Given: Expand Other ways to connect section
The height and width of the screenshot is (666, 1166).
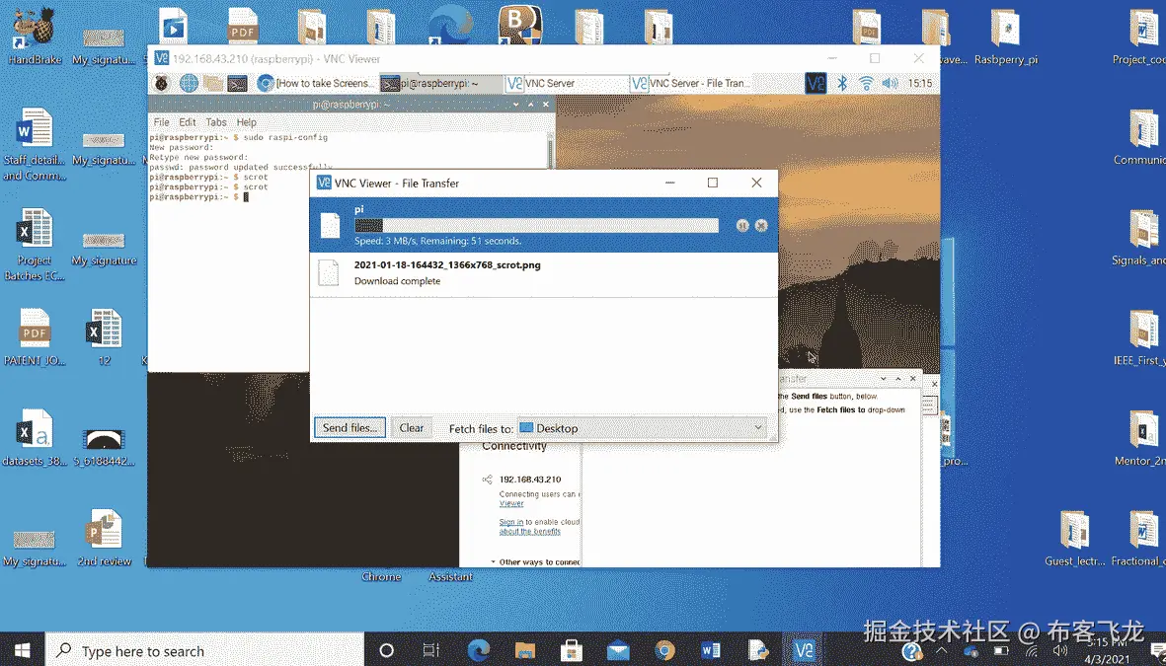Looking at the screenshot, I should tap(535, 562).
